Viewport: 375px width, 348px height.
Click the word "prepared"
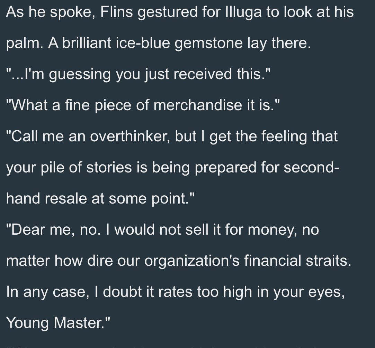[225, 168]
